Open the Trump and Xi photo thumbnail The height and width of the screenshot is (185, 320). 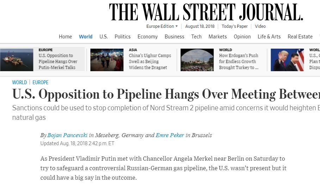click(x=287, y=60)
